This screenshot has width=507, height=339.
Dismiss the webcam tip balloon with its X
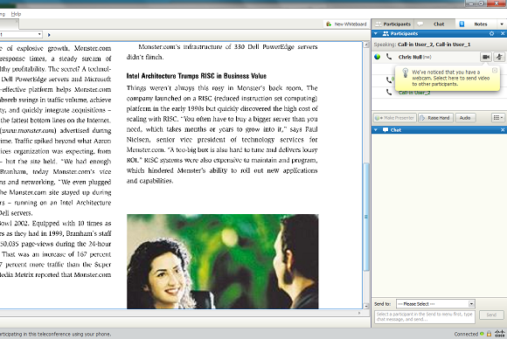coord(495,70)
